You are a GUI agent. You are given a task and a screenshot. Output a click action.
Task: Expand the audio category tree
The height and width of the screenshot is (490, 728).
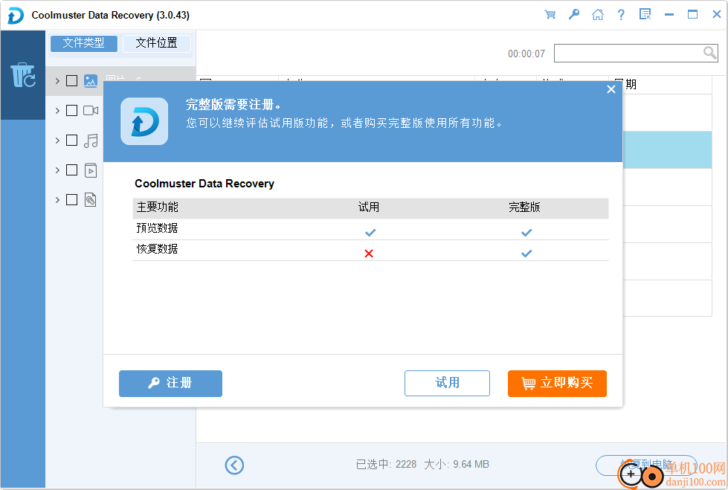click(x=57, y=141)
